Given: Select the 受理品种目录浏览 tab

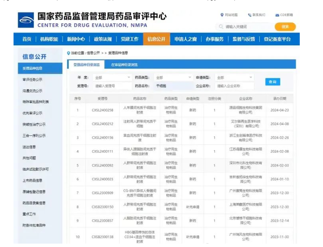Looking at the screenshot, I should (86, 65).
